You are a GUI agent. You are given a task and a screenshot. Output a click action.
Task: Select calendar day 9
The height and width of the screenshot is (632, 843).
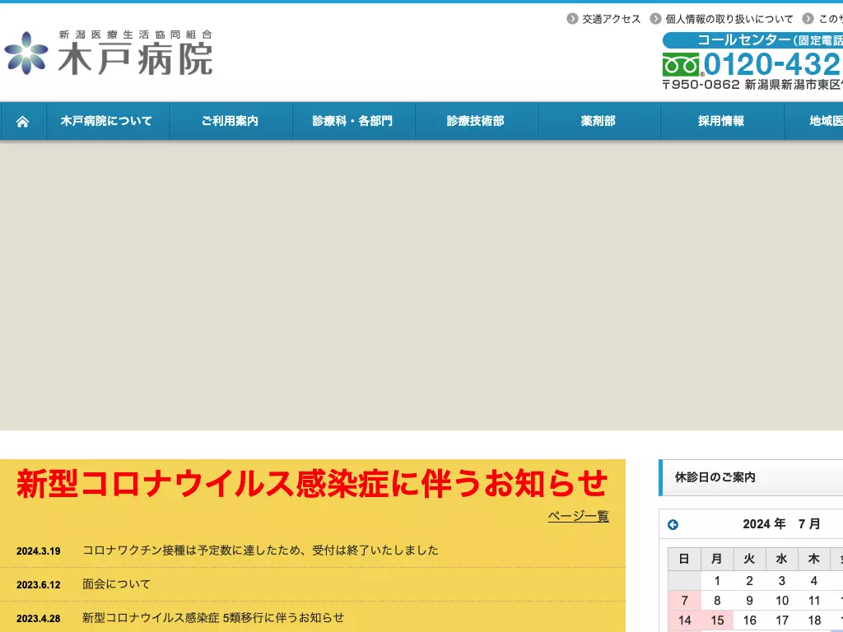pos(749,600)
